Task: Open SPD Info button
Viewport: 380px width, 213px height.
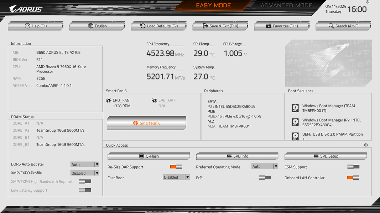Action: point(237,156)
